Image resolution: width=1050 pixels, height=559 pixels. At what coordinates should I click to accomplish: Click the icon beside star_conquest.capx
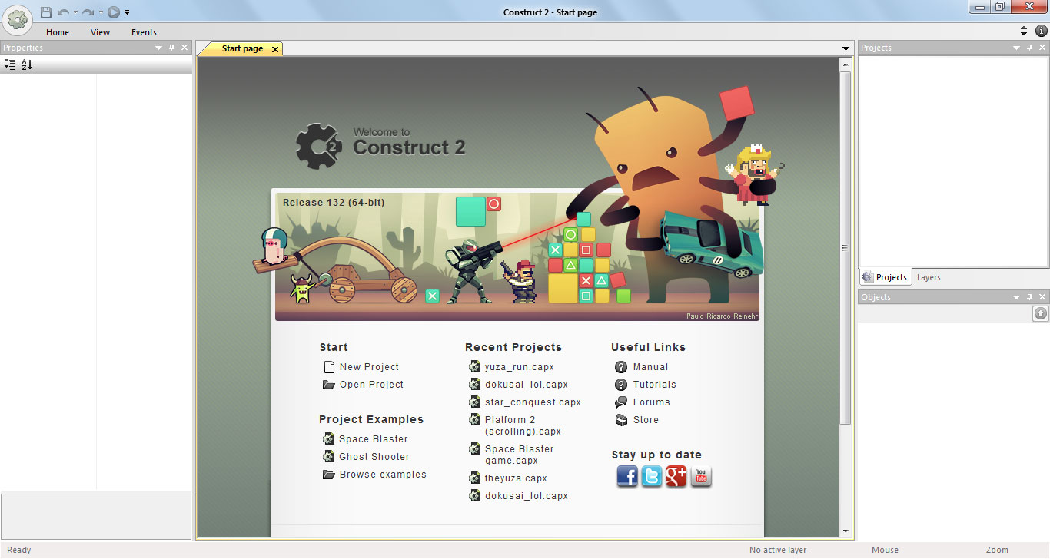(x=475, y=402)
